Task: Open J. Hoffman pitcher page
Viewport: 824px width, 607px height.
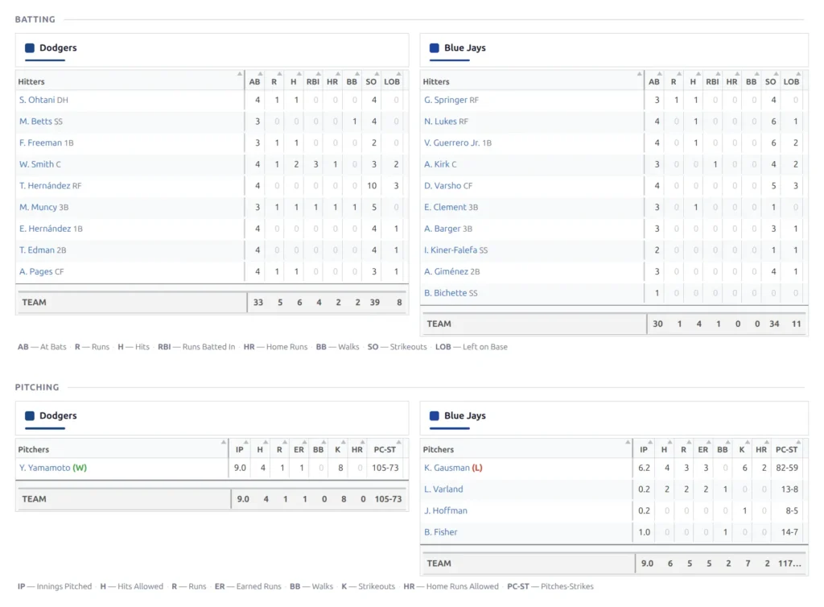Action: coord(446,511)
